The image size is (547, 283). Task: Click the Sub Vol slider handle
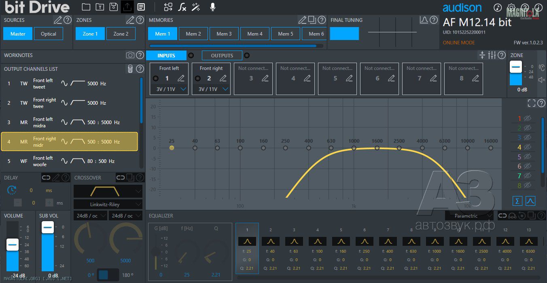pos(48,228)
